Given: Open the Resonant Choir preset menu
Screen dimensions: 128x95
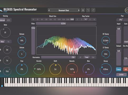Looking at the screenshot, I should (64, 10).
